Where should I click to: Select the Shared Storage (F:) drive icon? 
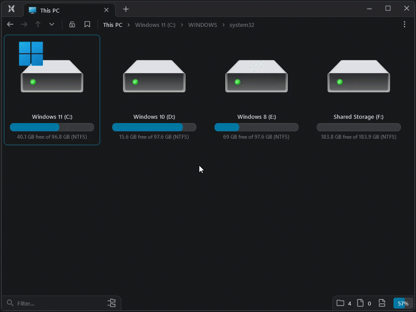tap(359, 76)
